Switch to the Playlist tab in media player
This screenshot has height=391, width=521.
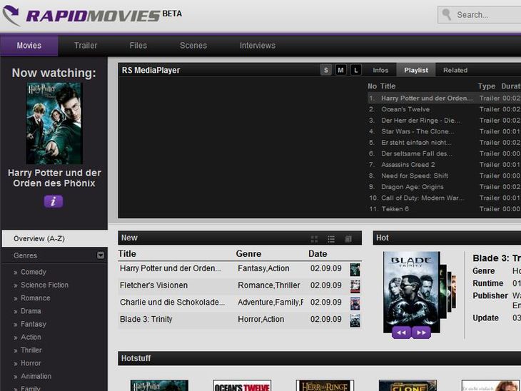(416, 70)
